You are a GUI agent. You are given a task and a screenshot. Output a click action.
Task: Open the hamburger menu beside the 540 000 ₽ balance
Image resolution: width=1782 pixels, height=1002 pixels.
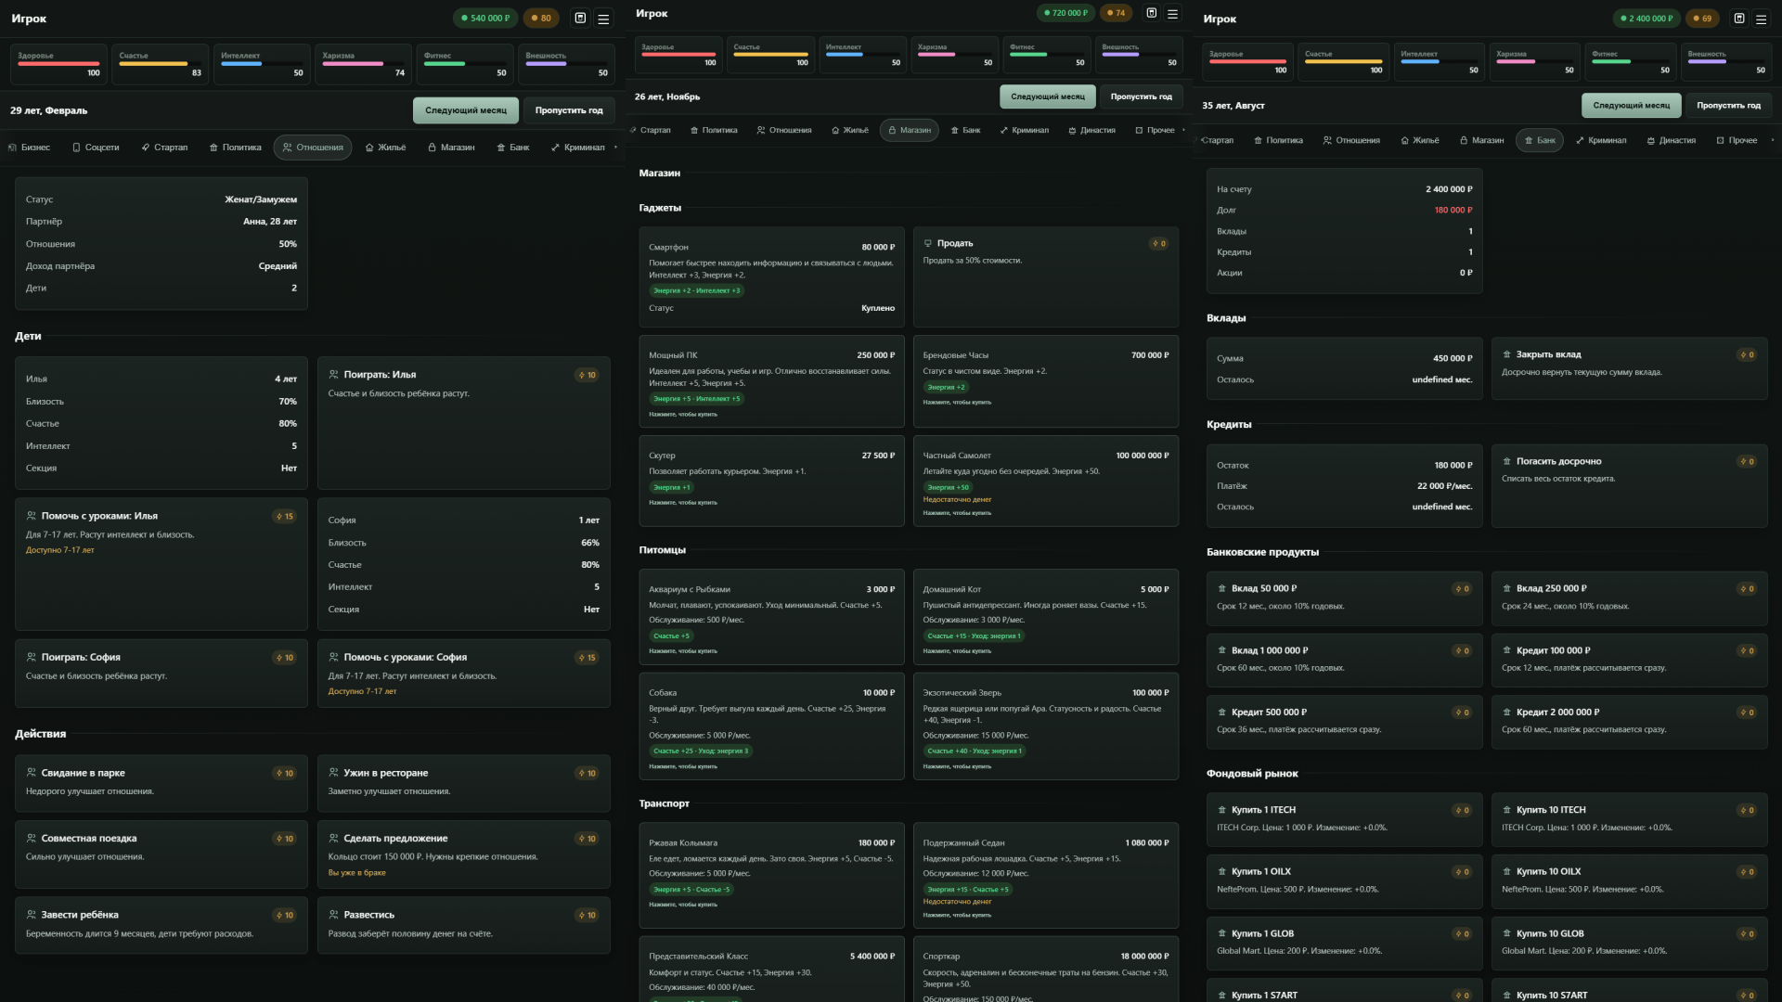603,18
